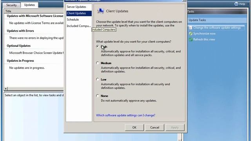
Task: Click the Client Updates computer icon
Action: (100, 11)
